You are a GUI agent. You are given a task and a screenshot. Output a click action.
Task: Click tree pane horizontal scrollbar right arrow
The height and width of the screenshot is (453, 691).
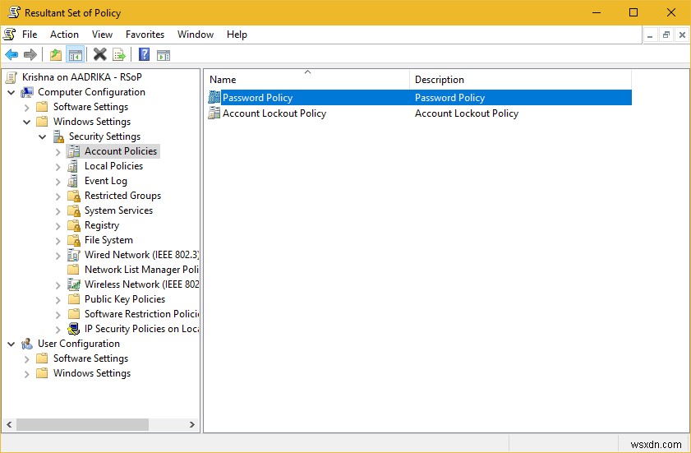pyautogui.click(x=191, y=424)
